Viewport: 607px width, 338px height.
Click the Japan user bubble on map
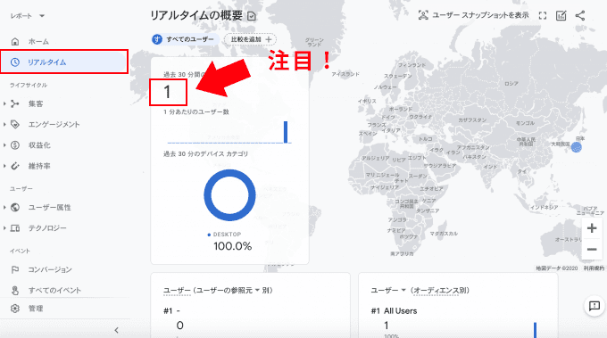pos(577,147)
